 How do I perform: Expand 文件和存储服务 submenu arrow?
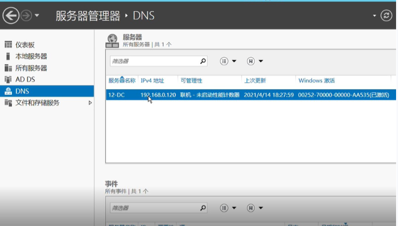[90, 103]
